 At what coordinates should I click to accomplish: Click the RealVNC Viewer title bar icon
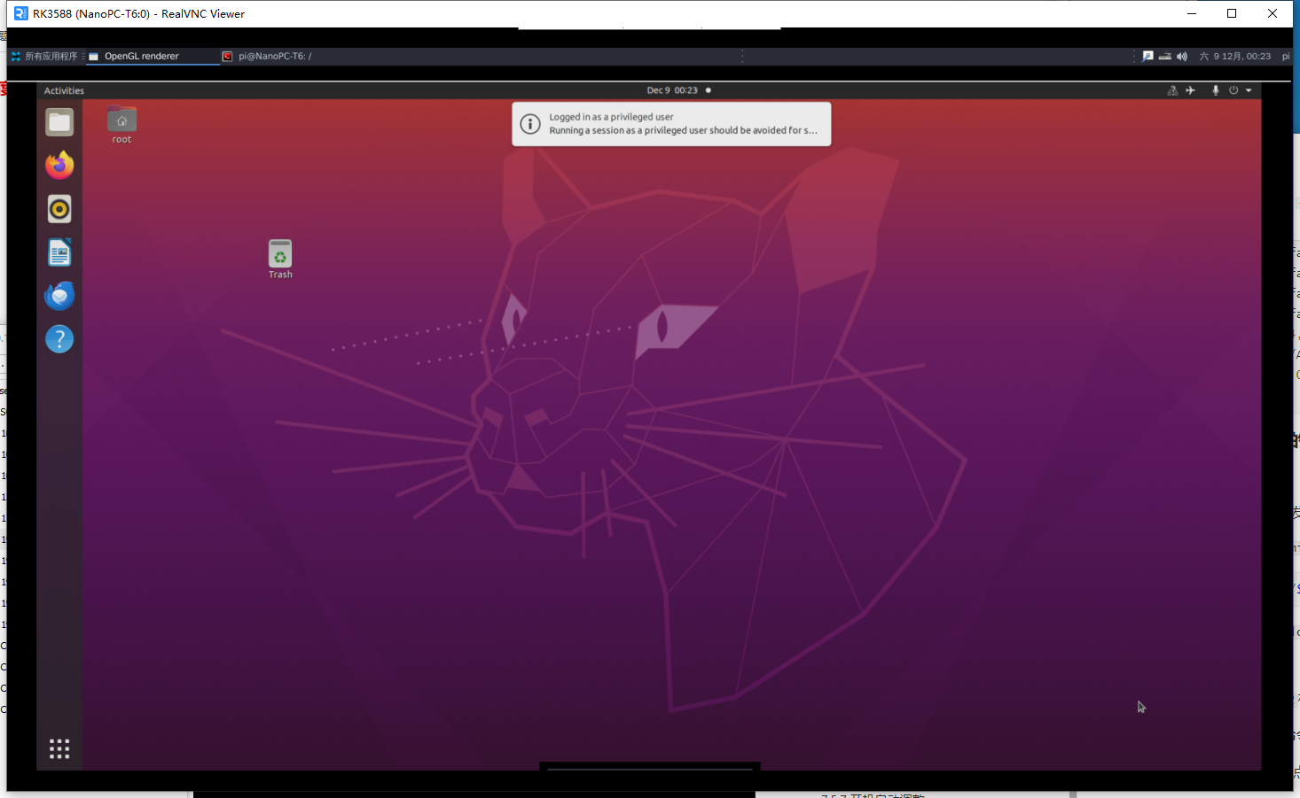[x=21, y=13]
